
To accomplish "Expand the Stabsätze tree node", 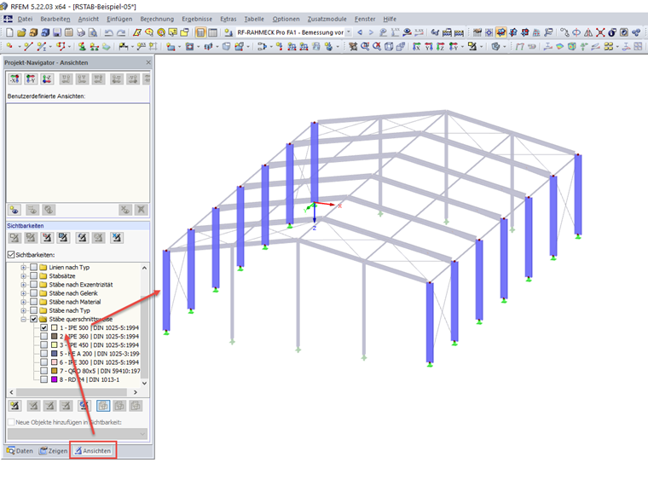I will tap(24, 276).
